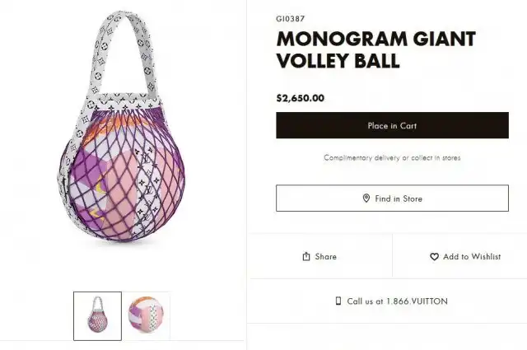Add the volley ball with Place in Cart

(x=392, y=125)
